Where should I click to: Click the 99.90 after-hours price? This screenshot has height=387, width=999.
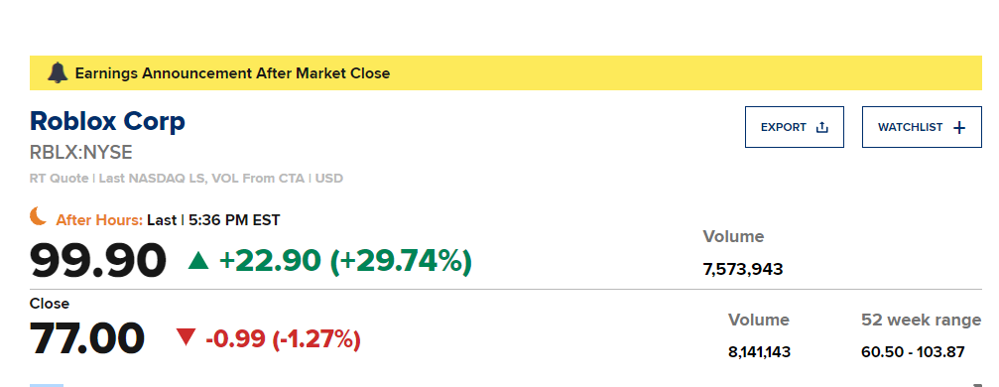pos(98,261)
